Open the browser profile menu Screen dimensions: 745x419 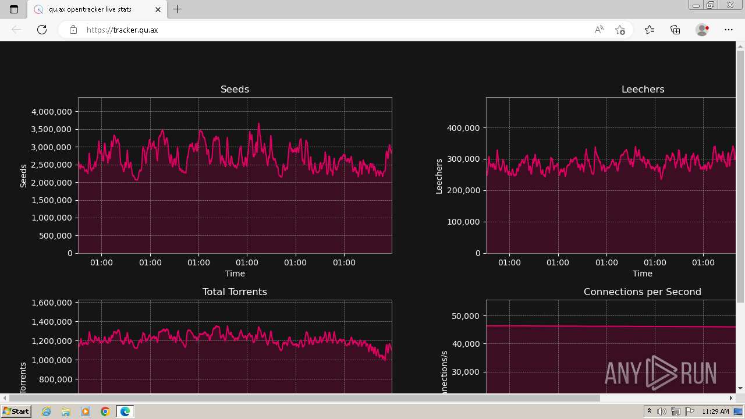point(702,30)
